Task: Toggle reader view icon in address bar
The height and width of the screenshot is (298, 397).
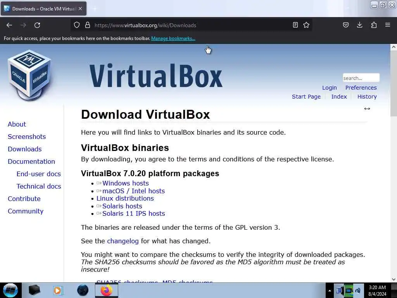Action: click(x=295, y=25)
